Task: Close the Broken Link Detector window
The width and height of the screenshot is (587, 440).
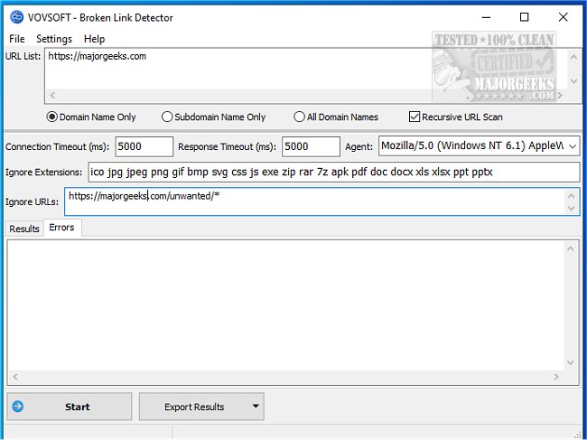Action: [x=563, y=17]
